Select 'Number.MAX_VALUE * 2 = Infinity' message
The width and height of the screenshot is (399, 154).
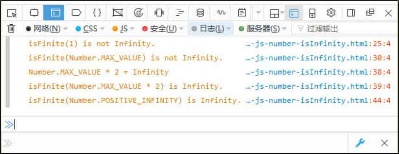tap(98, 72)
